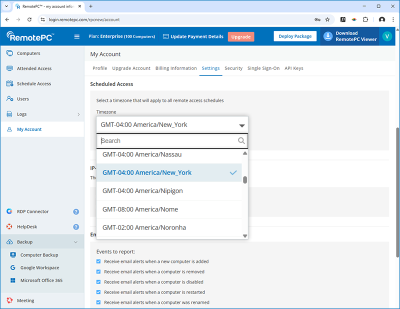Click the help icon beside HelpDesk
This screenshot has width=400, height=309.
pos(76,227)
